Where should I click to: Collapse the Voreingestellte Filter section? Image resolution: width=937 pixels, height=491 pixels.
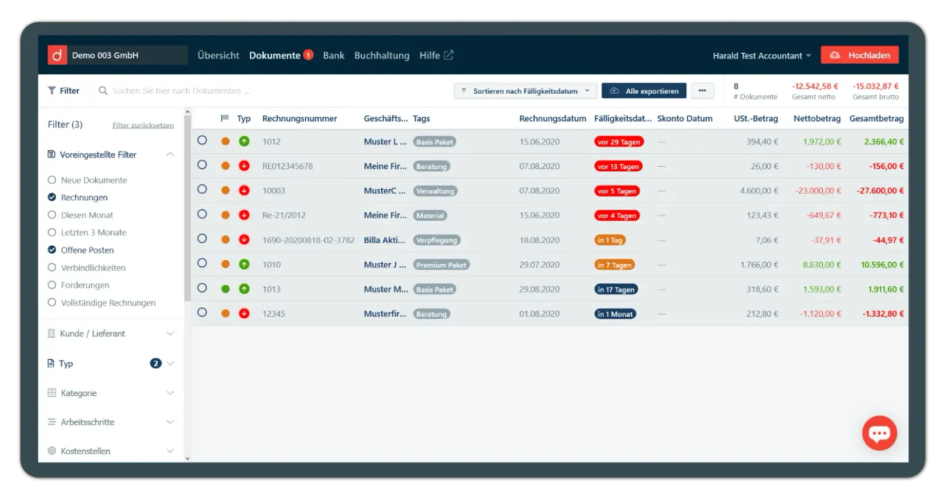point(170,154)
